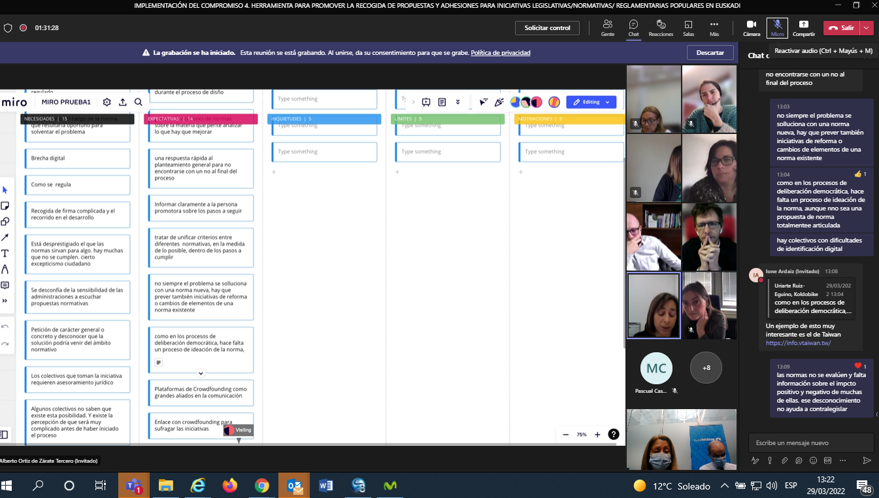Open the Editing mode dropdown in Miro

pyautogui.click(x=591, y=102)
